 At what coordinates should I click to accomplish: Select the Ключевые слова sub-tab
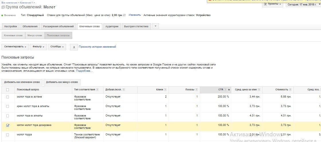13,36
